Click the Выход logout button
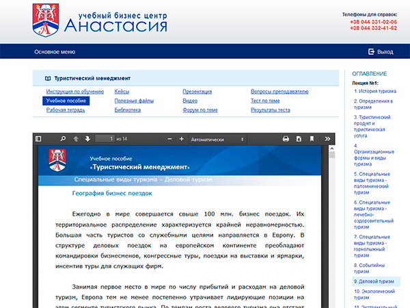Screen dimensions: 410x308 coord(381,52)
